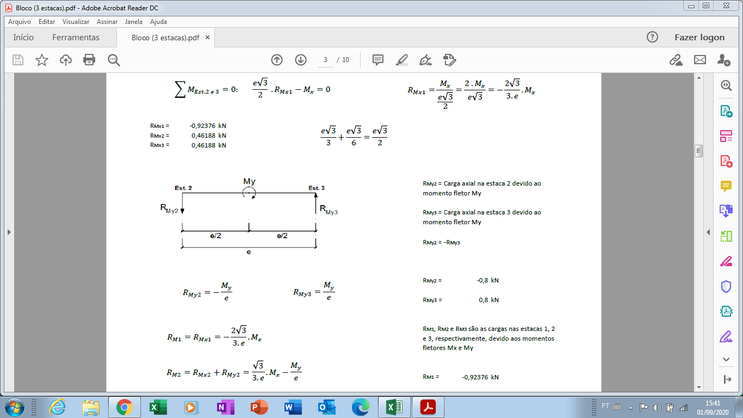Open the Ajuda menu
Viewport: 743px width, 418px height.
click(158, 22)
